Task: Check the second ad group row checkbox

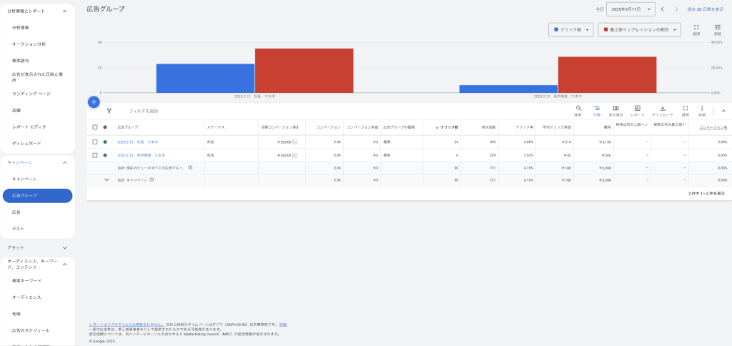Action: click(95, 154)
